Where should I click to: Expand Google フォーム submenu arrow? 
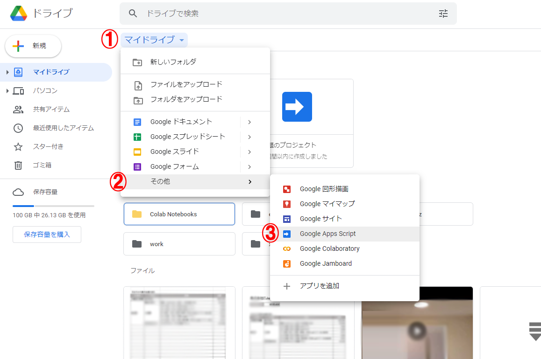click(x=249, y=167)
